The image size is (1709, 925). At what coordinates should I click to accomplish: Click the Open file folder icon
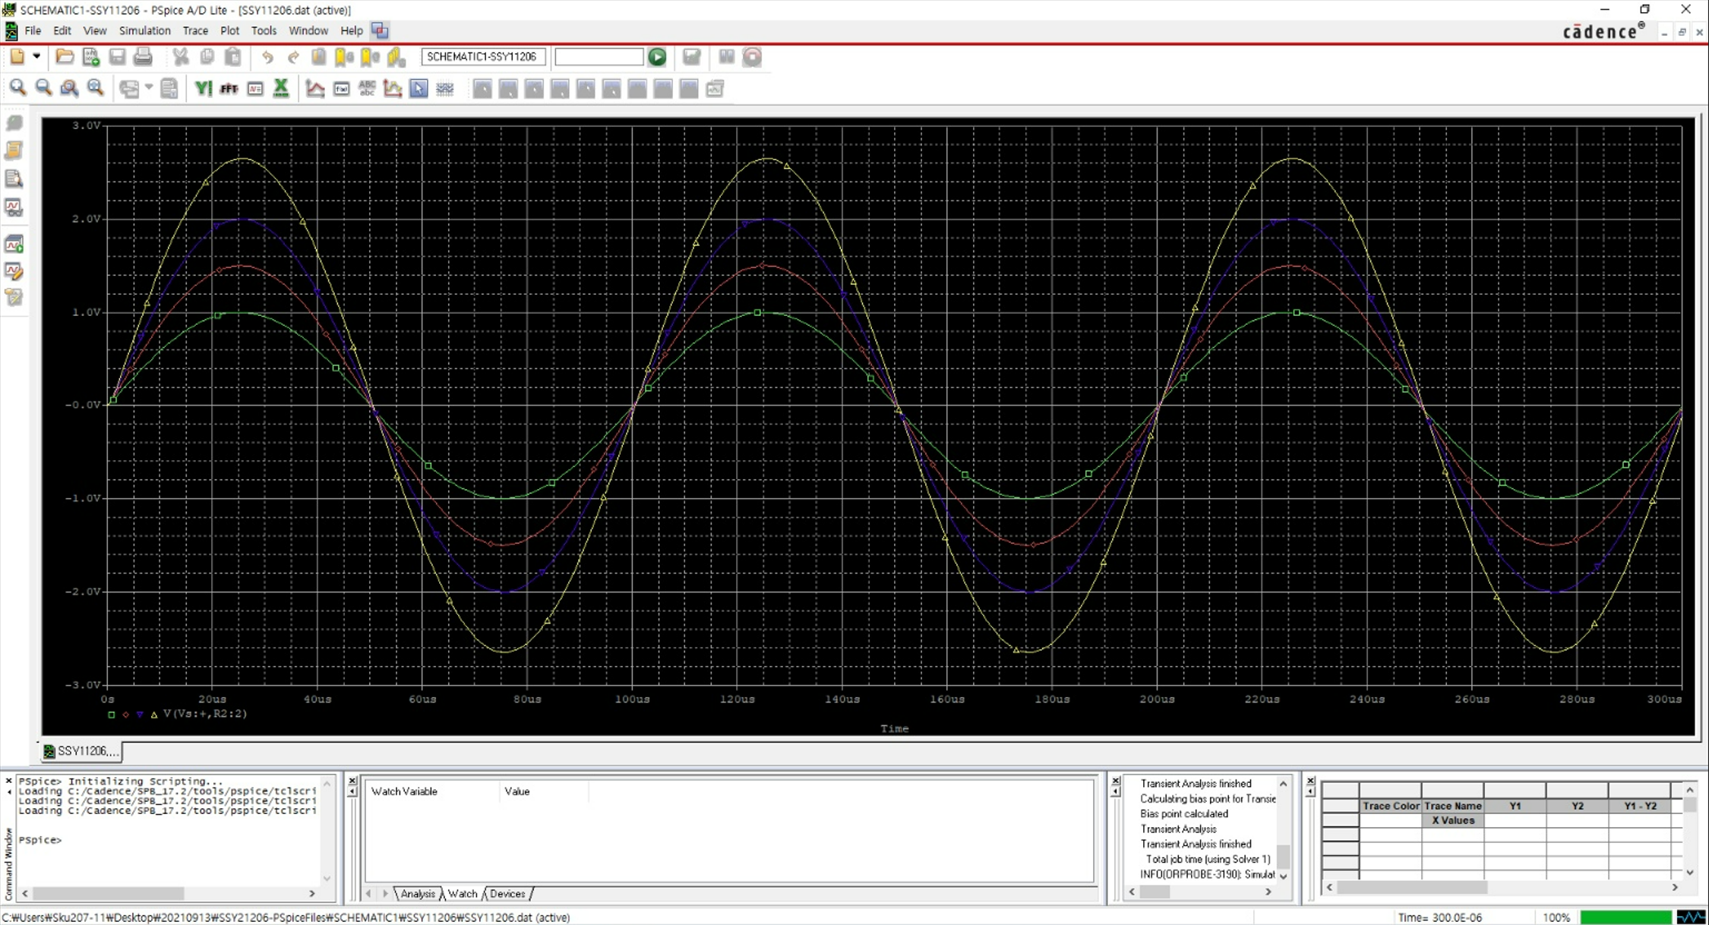[x=65, y=57]
